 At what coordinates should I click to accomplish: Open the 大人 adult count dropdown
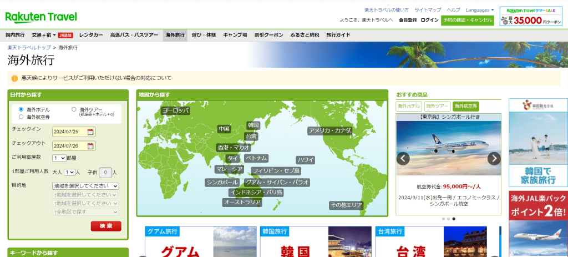69,173
